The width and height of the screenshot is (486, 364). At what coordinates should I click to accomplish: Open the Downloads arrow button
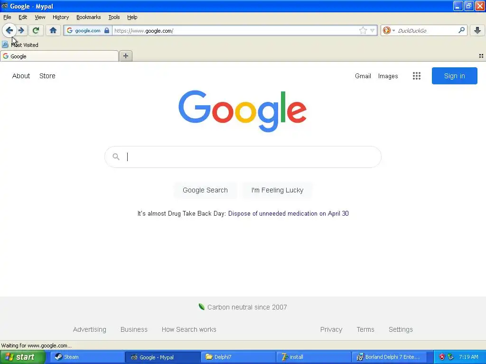477,30
